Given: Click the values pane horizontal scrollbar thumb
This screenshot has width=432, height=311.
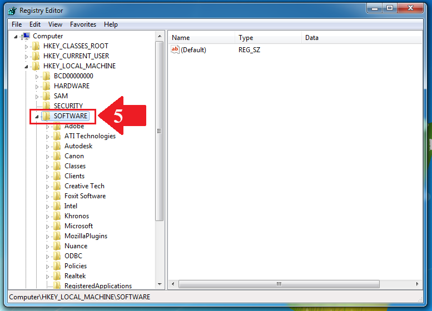Looking at the screenshot, I should tap(279, 284).
